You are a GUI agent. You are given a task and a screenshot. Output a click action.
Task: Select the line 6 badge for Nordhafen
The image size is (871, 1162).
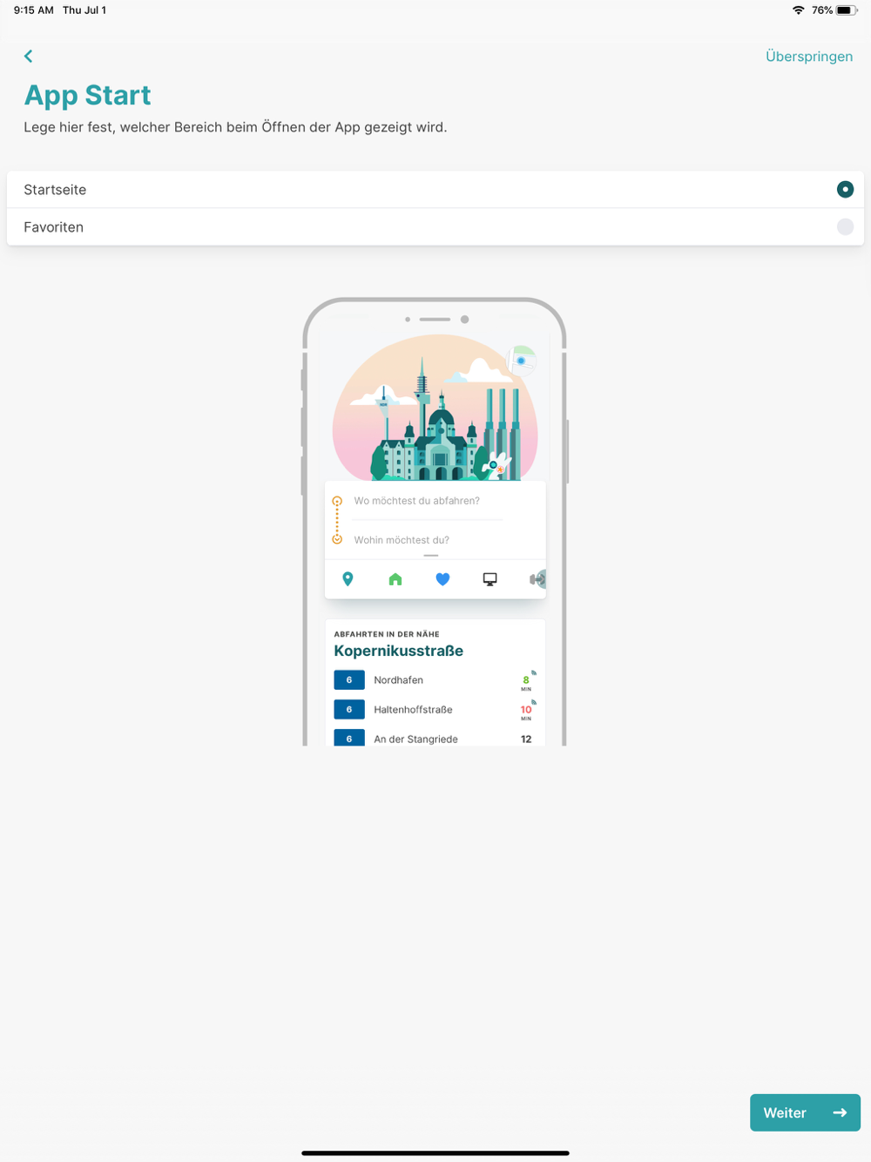[349, 680]
